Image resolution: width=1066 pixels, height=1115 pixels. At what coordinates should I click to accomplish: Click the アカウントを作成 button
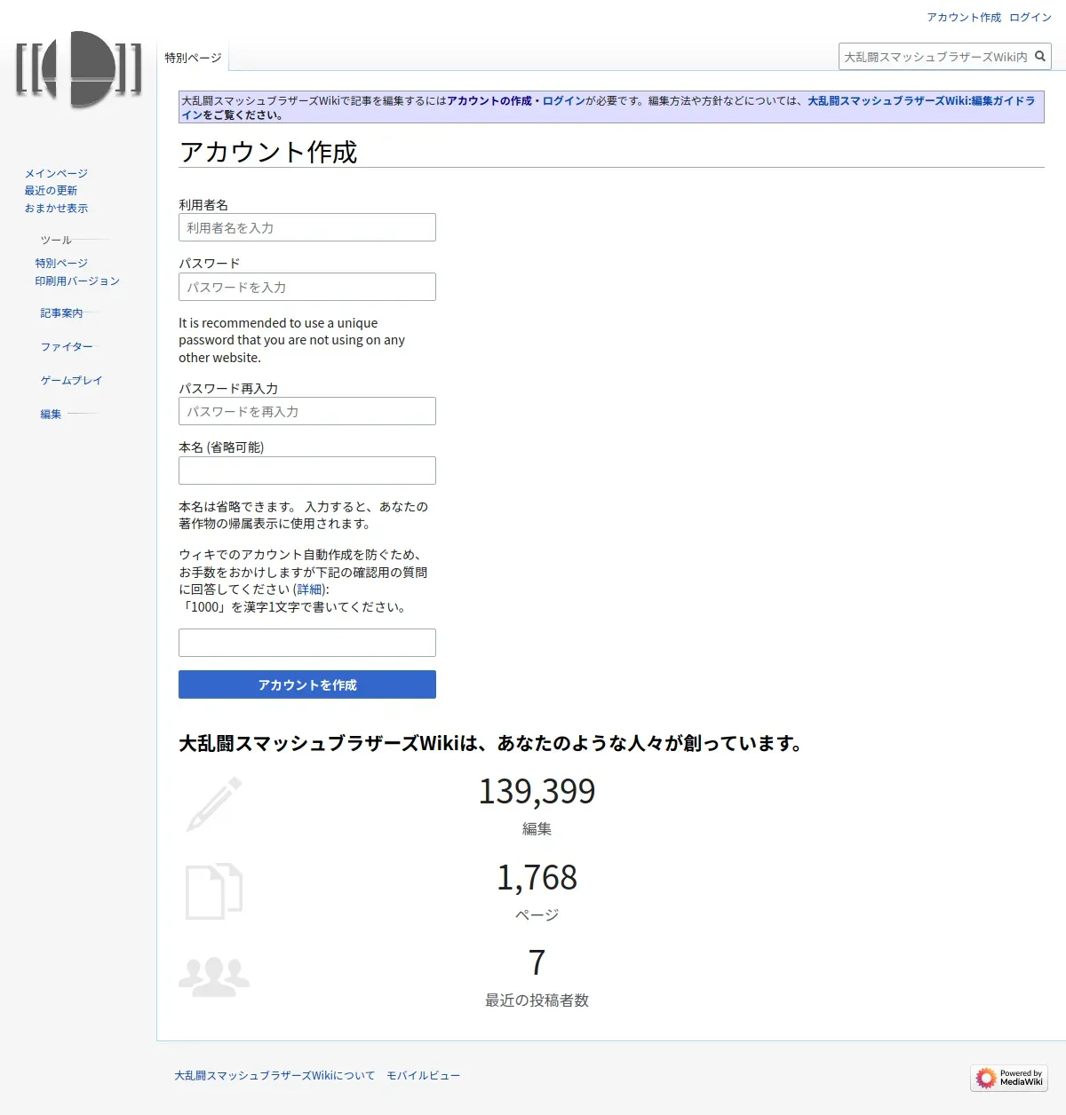(x=307, y=684)
